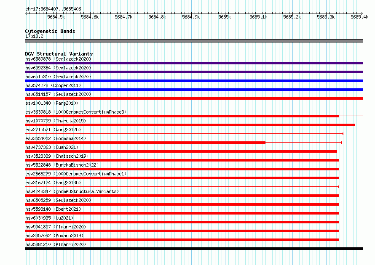375x265 pixels.
Task: Select the esv3167124 (Pang2013b) label
Action: click(x=53, y=183)
